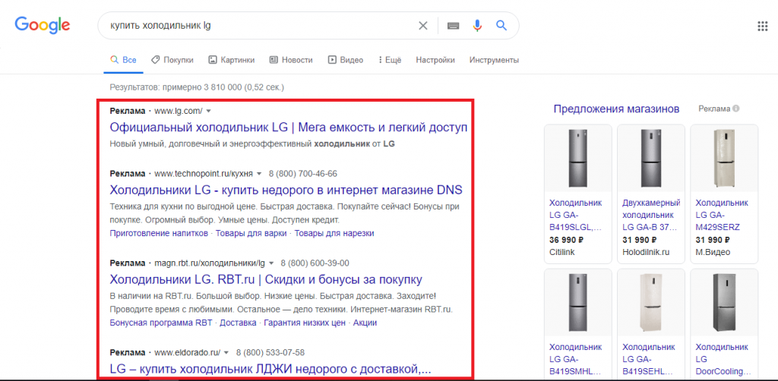Open Двухкамерный холодильник LG GA-B 37 title
The width and height of the screenshot is (778, 381).
click(651, 215)
